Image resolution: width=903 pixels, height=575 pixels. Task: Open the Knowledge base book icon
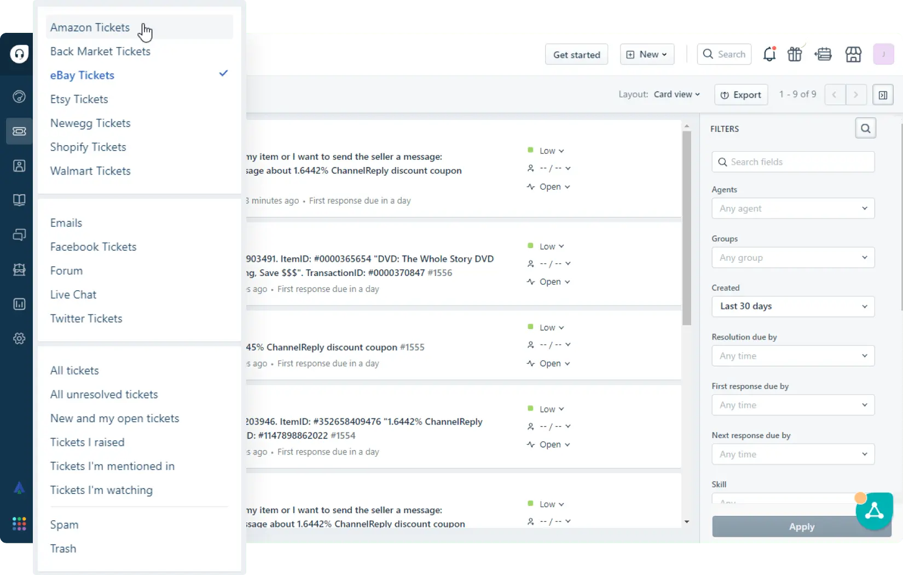[x=19, y=200]
